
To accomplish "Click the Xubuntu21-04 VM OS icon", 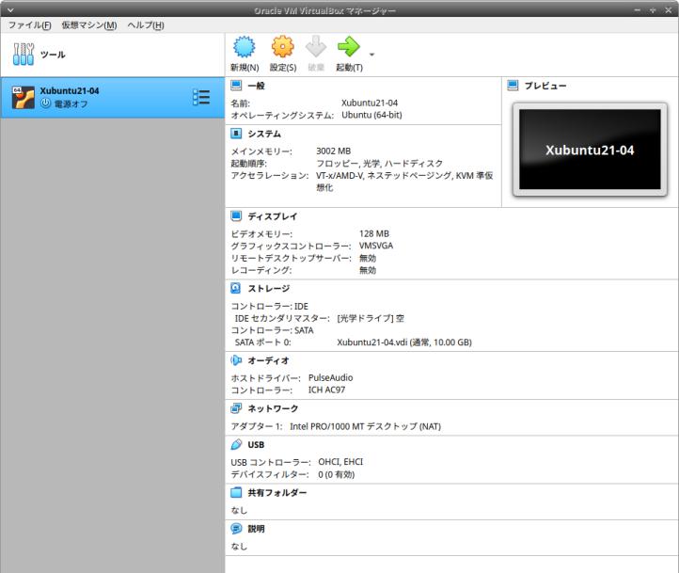I will pyautogui.click(x=24, y=98).
